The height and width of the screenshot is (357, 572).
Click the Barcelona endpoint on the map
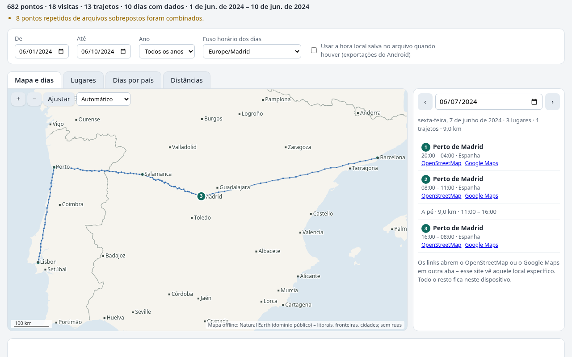click(378, 158)
